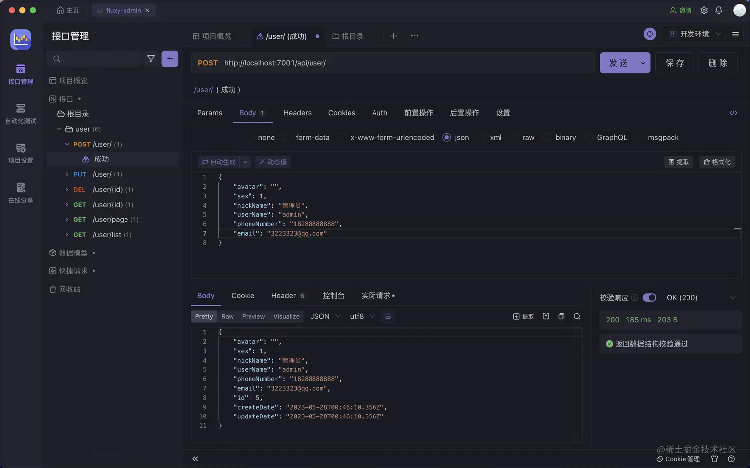Click the filter funnel icon

point(151,59)
